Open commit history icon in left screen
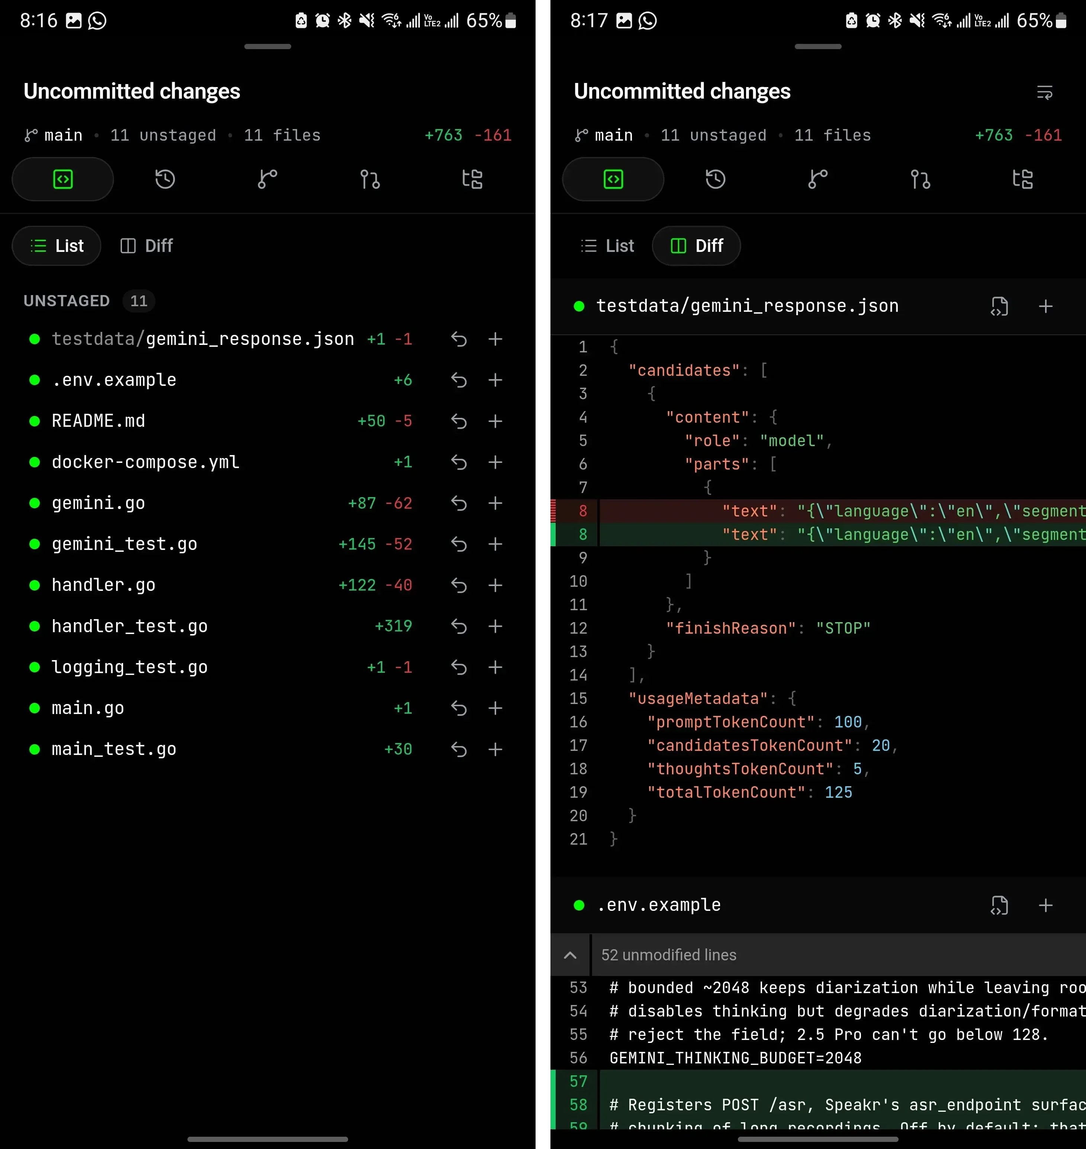This screenshot has height=1149, width=1086. [165, 179]
